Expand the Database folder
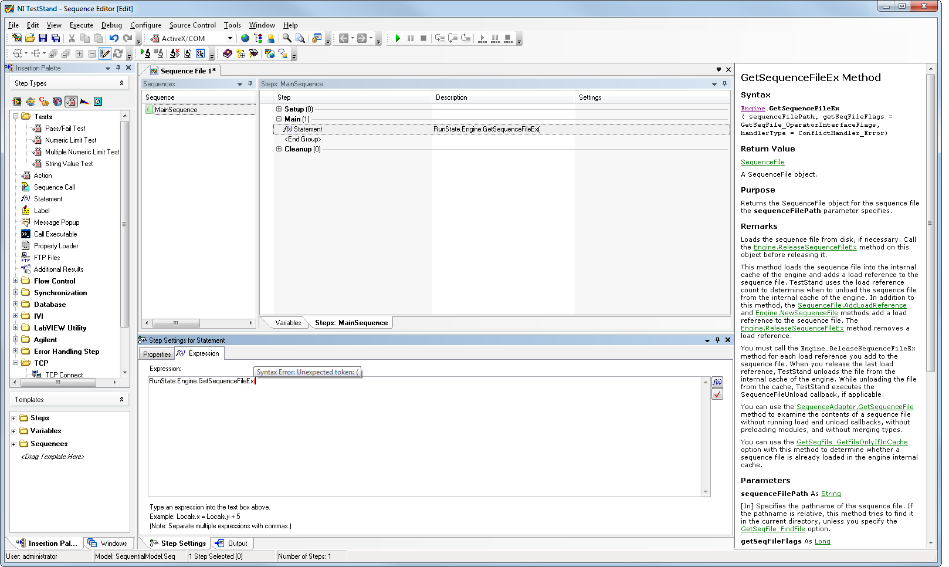Screen dimensions: 949x567 coord(16,304)
